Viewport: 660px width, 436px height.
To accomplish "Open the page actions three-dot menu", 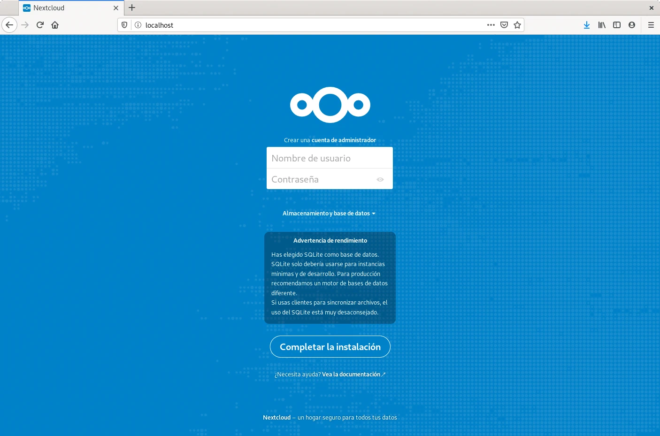I will [491, 25].
